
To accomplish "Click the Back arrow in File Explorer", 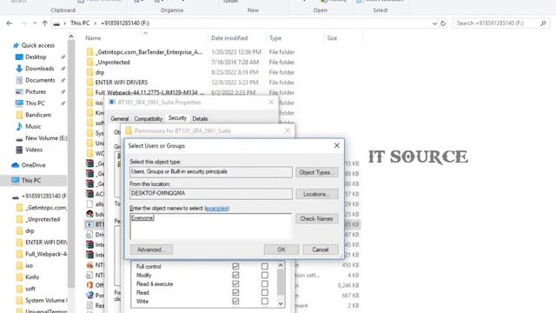I will point(10,23).
